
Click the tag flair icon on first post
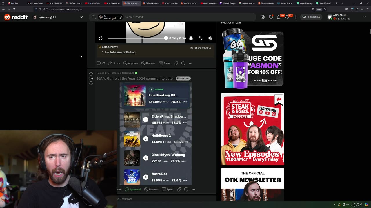176,63
